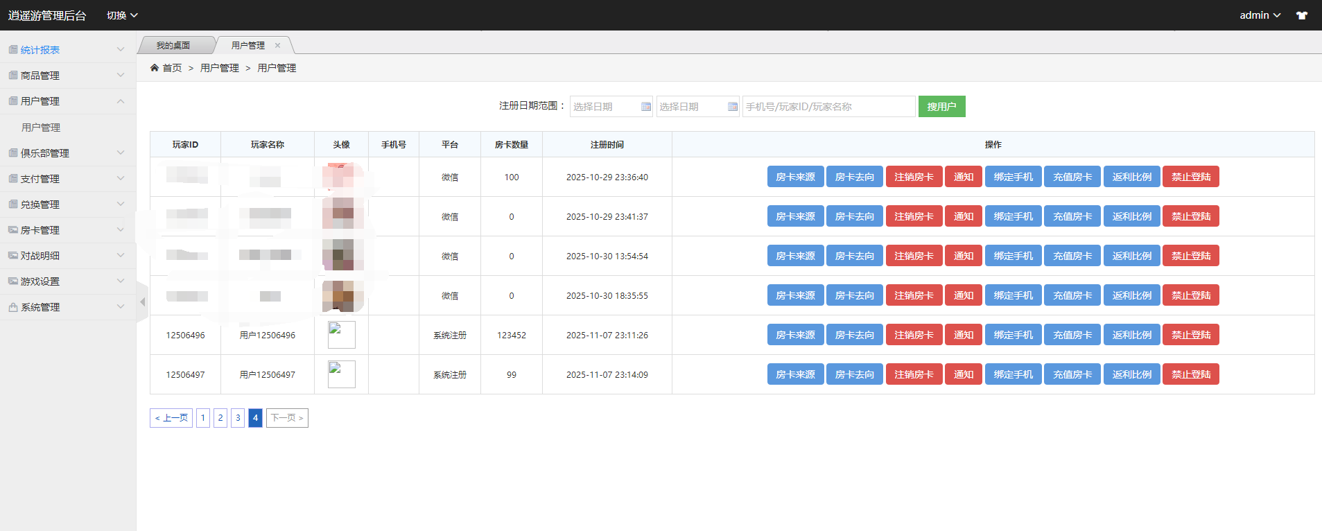
Task: Click the skin theme shirt icon
Action: pyautogui.click(x=1302, y=15)
